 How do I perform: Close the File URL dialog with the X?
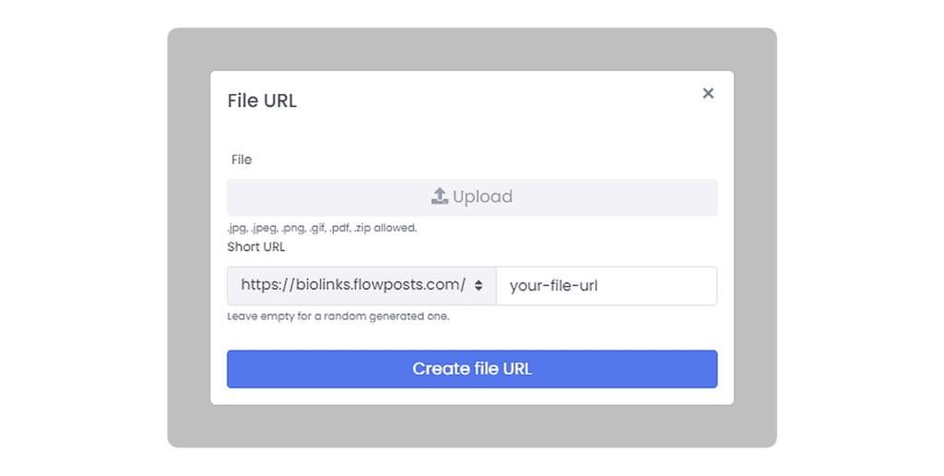(708, 93)
